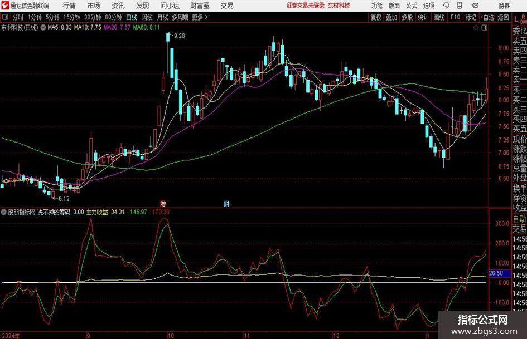Click the 标记 mark button
527x339 pixels.
click(x=471, y=17)
